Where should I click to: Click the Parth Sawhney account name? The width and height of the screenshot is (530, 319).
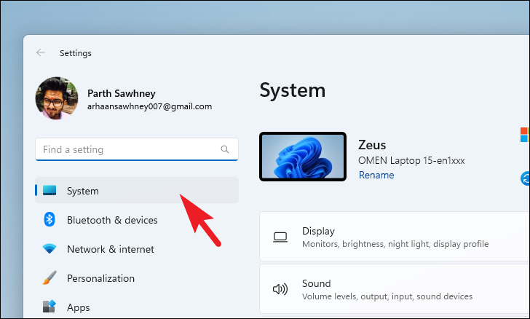[122, 93]
